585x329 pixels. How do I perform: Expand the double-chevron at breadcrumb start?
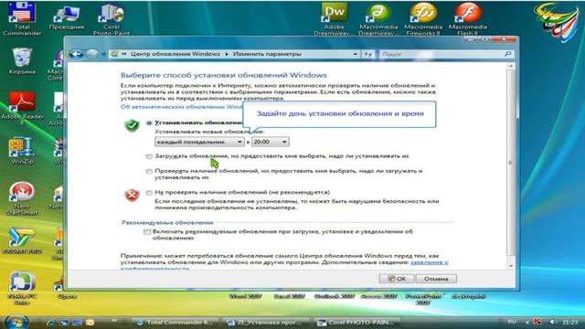pos(124,54)
